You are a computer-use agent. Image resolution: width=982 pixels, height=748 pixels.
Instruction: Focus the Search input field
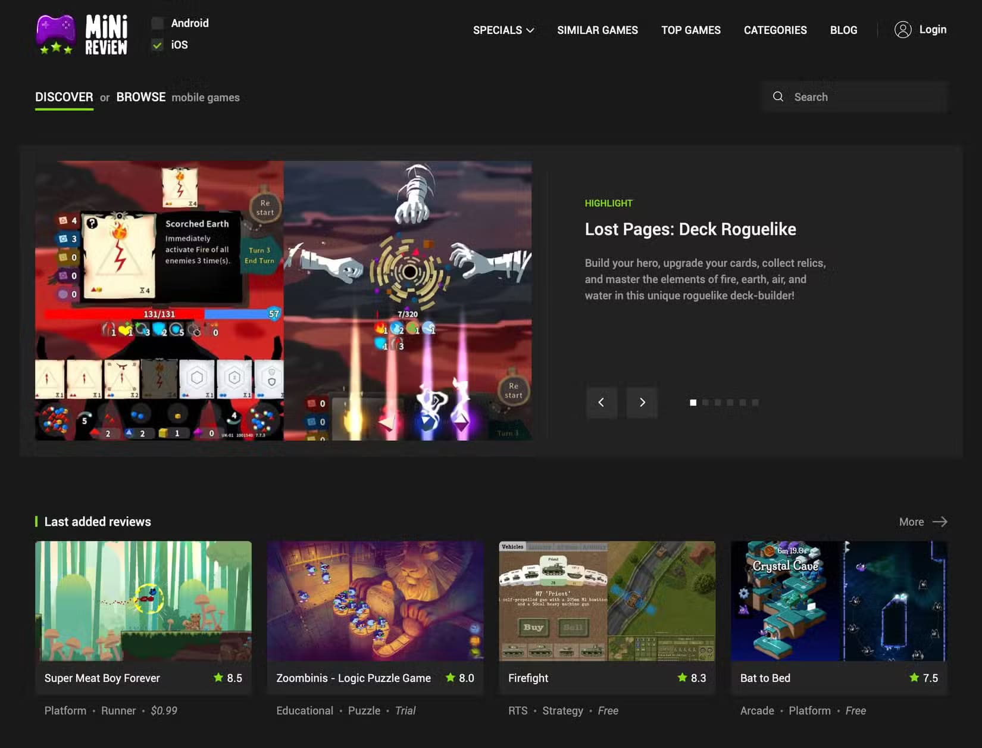(x=855, y=97)
